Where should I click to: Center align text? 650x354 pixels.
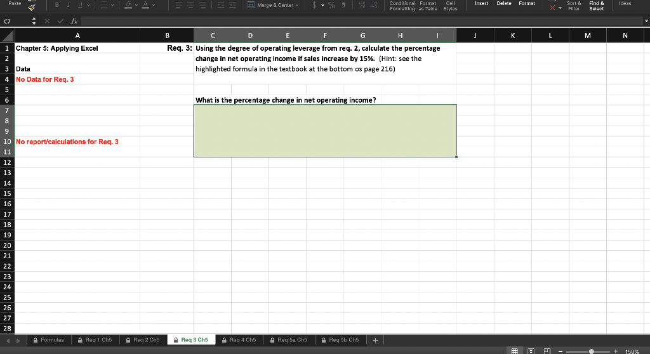coord(190,5)
